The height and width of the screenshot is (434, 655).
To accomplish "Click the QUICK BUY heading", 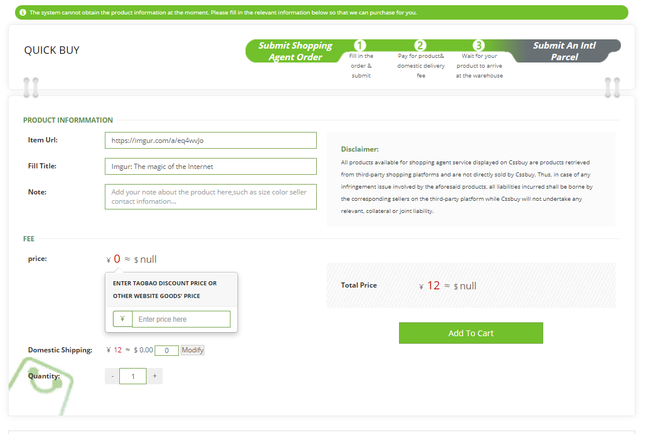I will point(52,50).
